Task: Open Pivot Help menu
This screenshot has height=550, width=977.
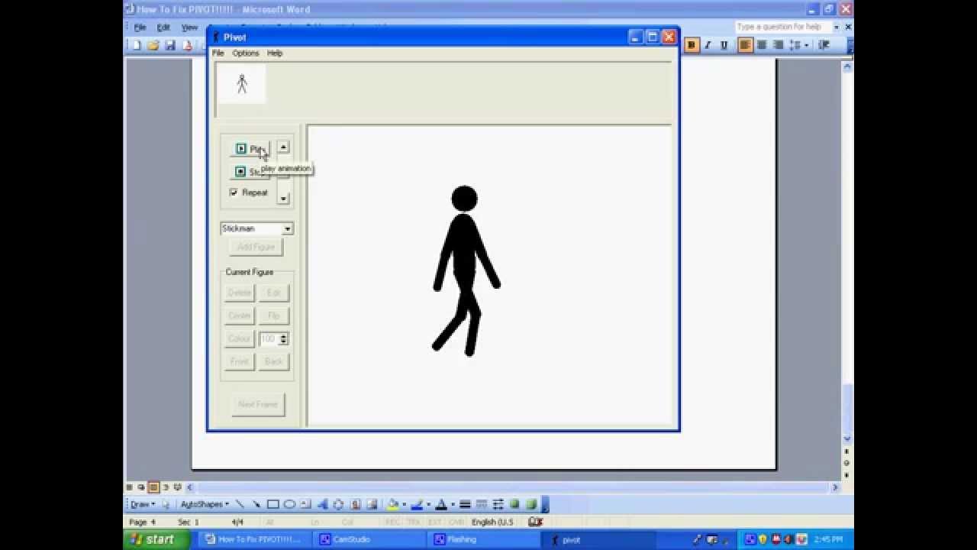Action: pos(275,53)
